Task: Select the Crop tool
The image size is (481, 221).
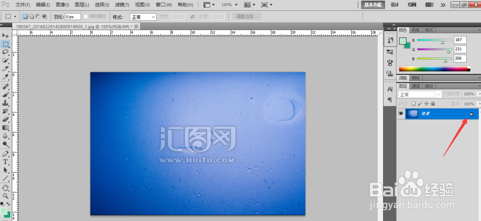Action: [x=5, y=69]
